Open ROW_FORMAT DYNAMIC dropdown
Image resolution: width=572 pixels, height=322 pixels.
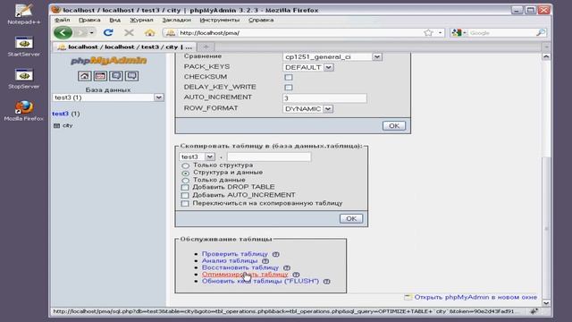[x=307, y=109]
